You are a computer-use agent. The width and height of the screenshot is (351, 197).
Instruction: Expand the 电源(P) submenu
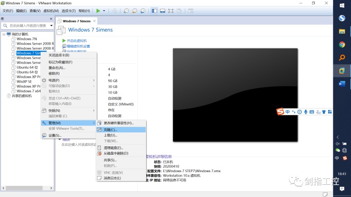69,80
